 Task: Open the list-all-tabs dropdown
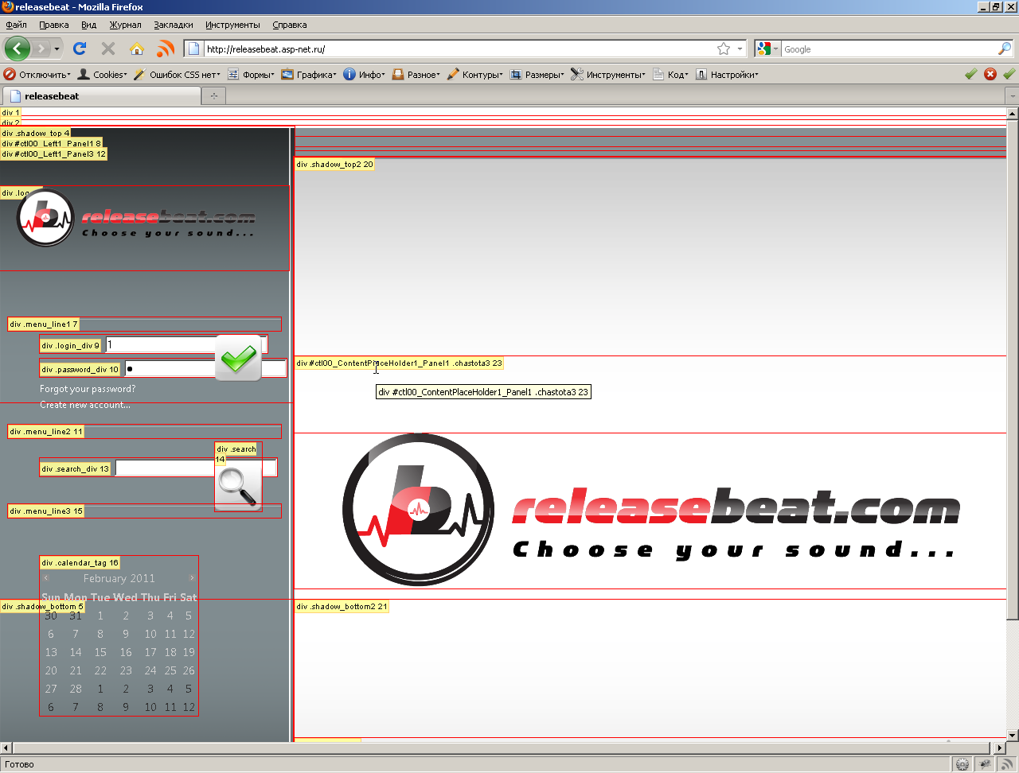[x=1012, y=96]
